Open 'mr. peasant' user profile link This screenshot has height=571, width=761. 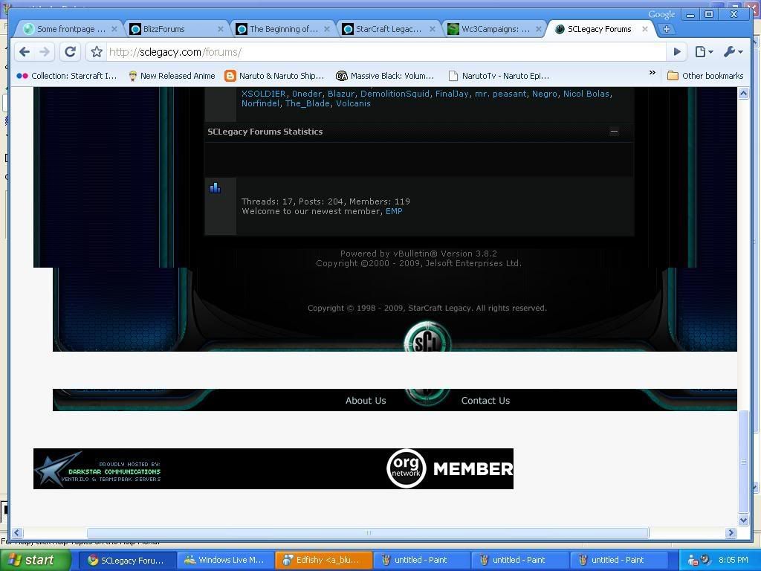(500, 94)
